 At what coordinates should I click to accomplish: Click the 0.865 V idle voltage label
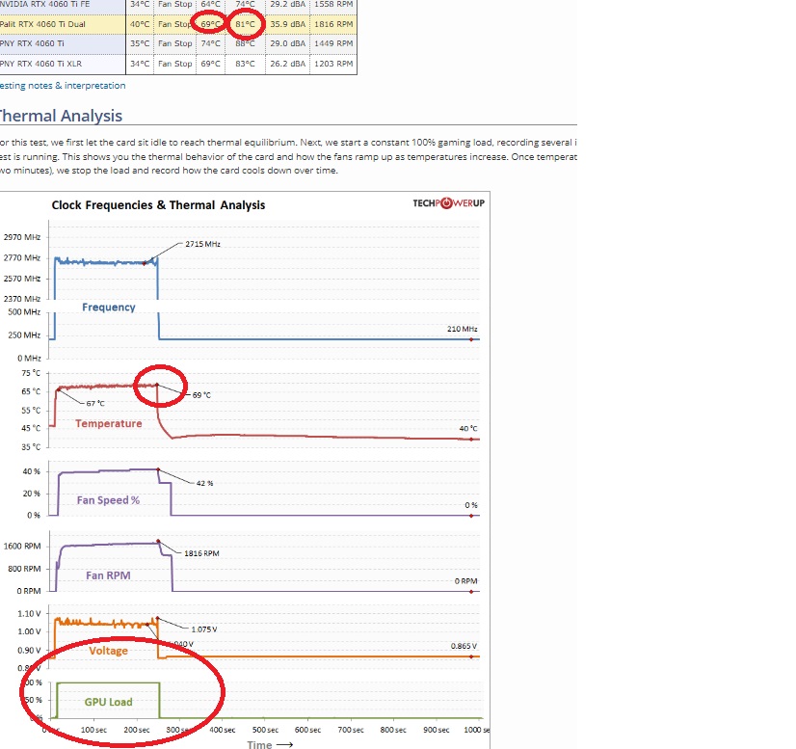click(464, 646)
